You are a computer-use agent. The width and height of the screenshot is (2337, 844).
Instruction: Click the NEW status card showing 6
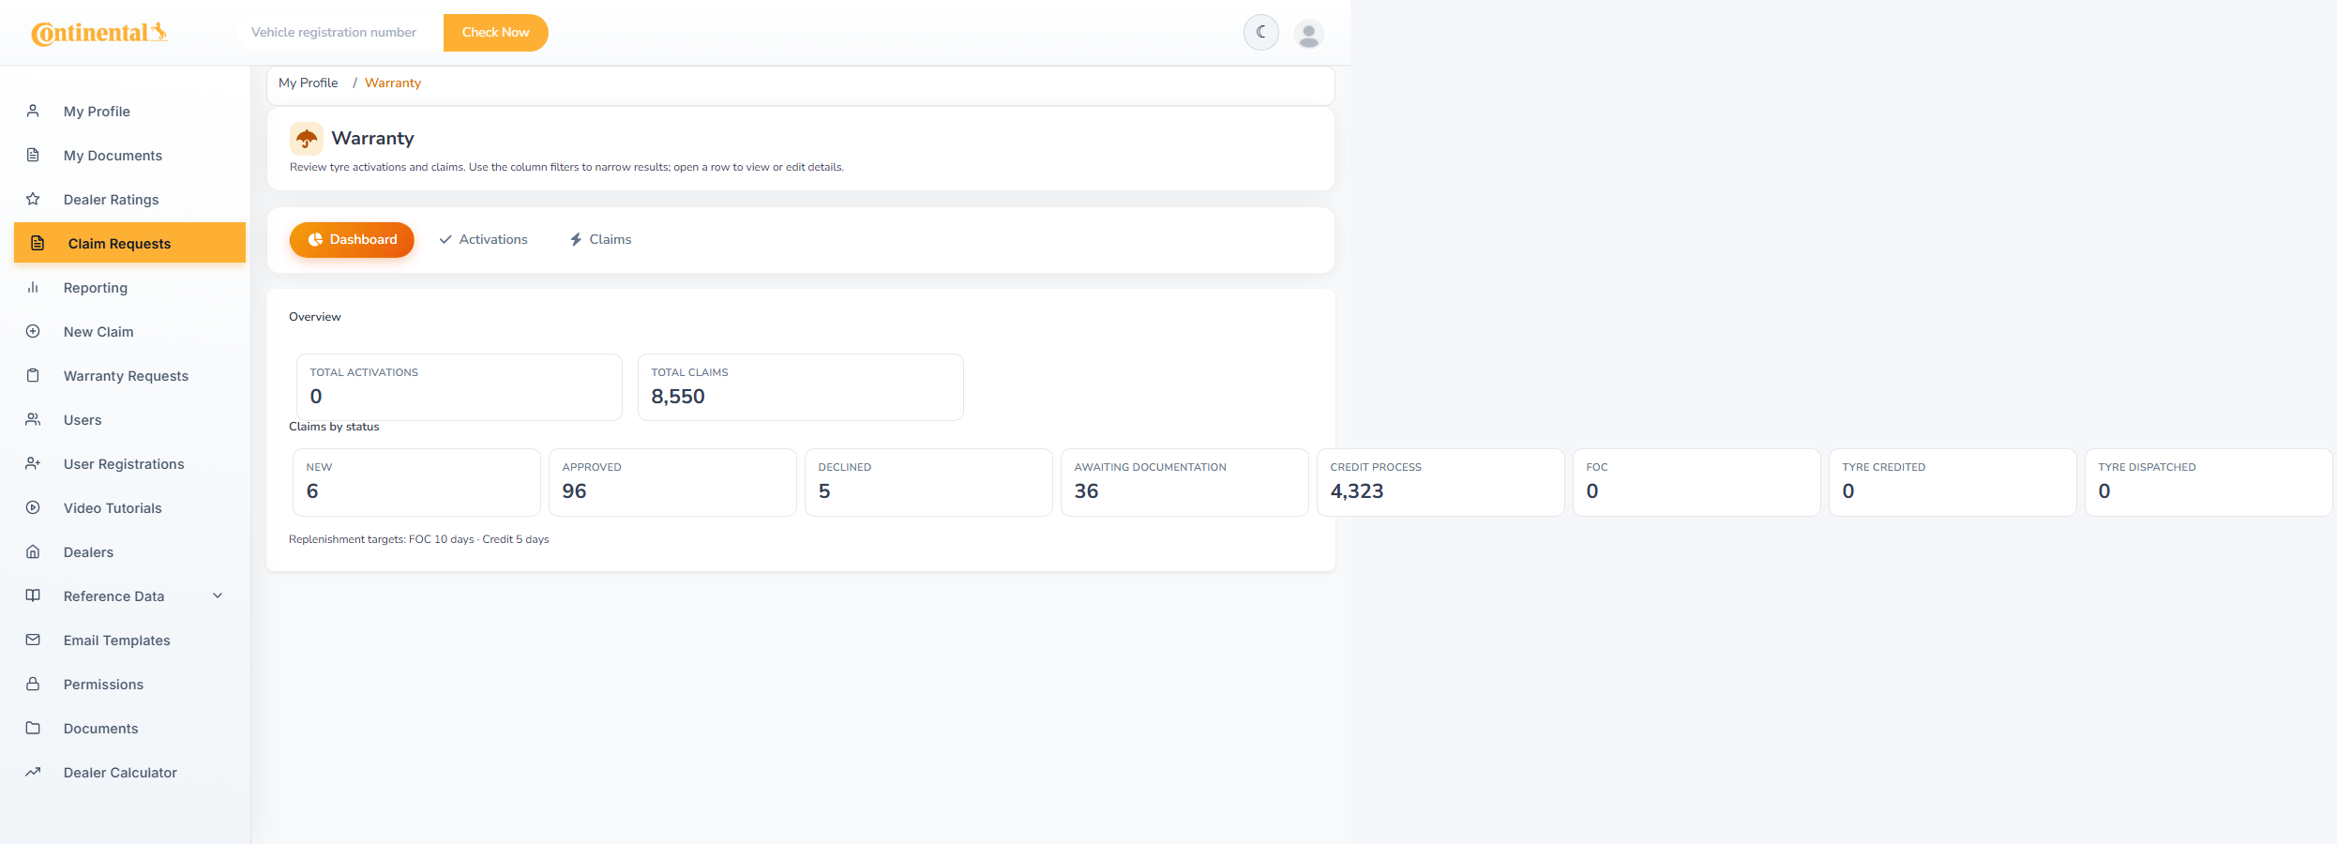coord(416,482)
